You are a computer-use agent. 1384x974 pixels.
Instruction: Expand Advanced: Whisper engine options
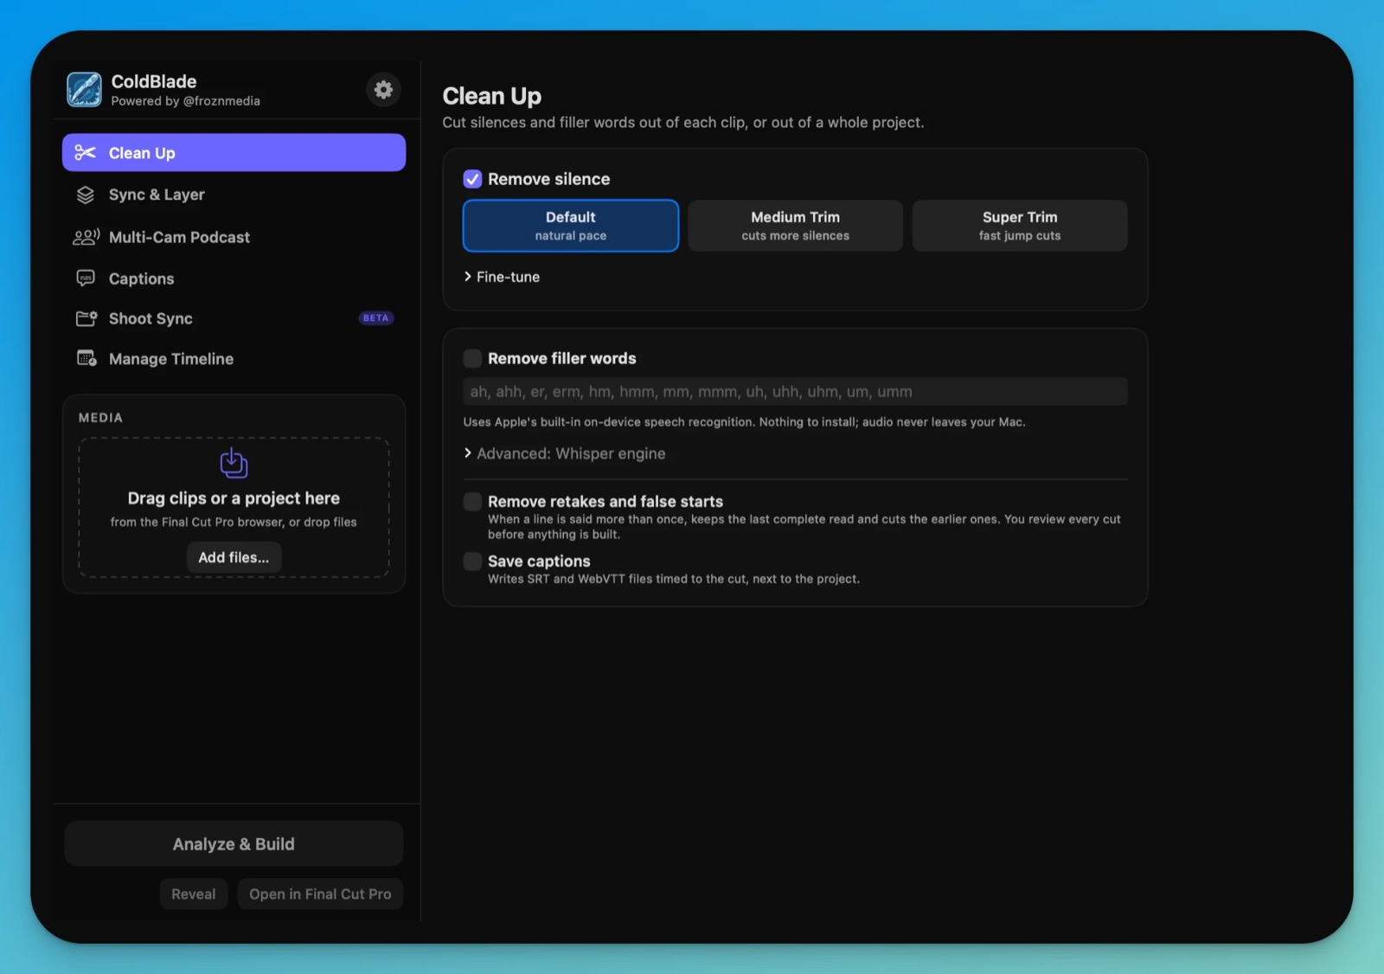pos(565,453)
